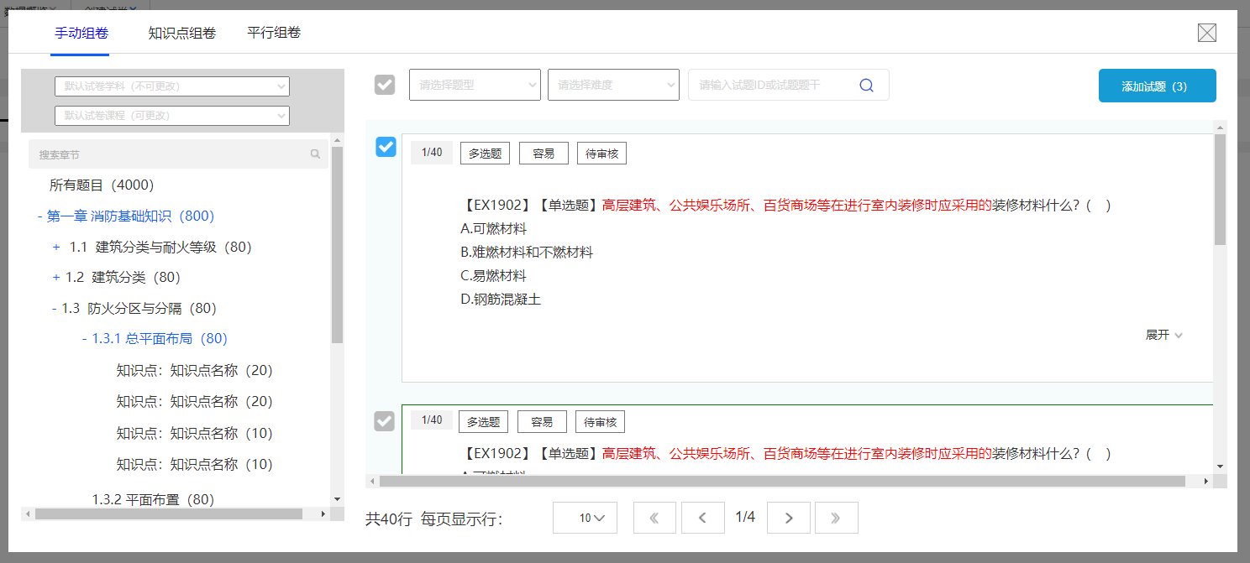Expand the question via 展开
Screen dimensions: 1250x563
click(1164, 335)
